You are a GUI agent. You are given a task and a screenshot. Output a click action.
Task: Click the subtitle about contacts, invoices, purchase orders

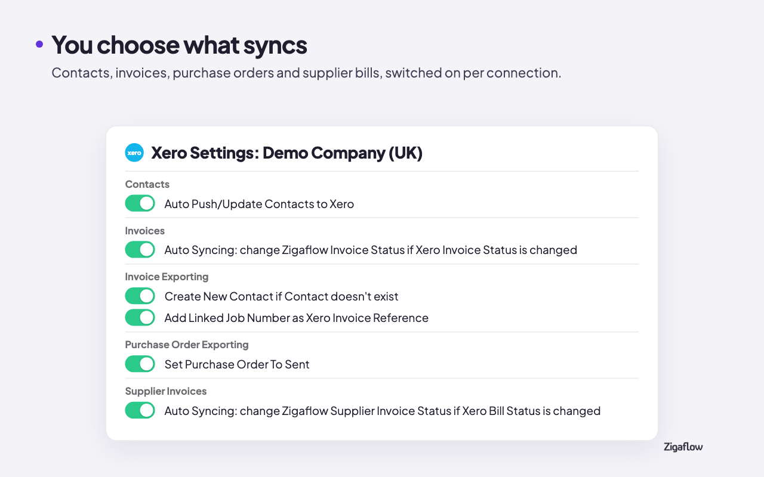[x=306, y=73]
